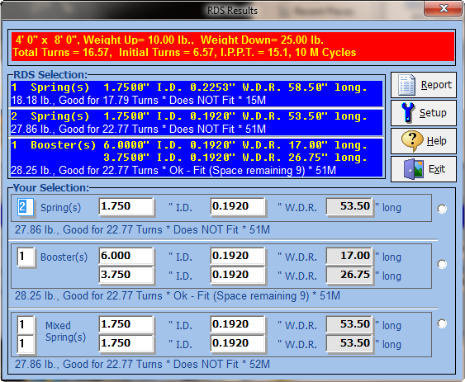Close the RDS Results window

pyautogui.click(x=444, y=8)
